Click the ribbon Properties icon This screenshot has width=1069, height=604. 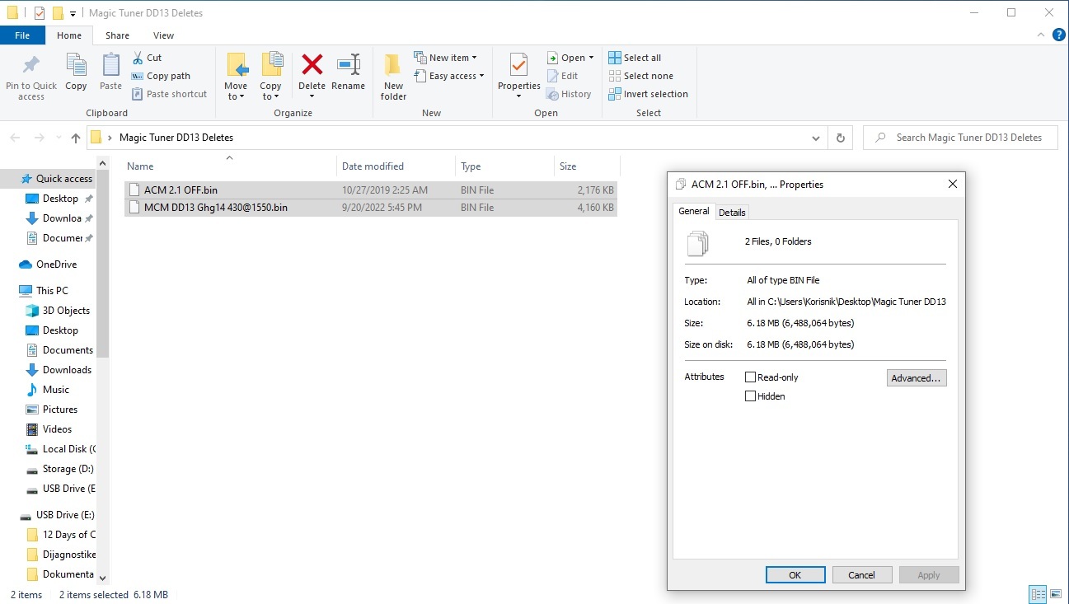(x=519, y=66)
